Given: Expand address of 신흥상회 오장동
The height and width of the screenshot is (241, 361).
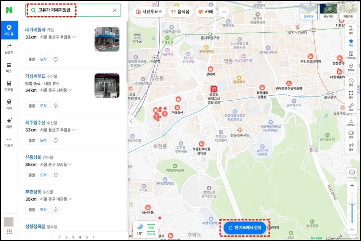Looking at the screenshot, I should pos(70,165).
